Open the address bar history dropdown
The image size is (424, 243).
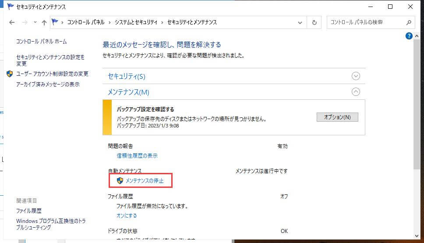300,23
